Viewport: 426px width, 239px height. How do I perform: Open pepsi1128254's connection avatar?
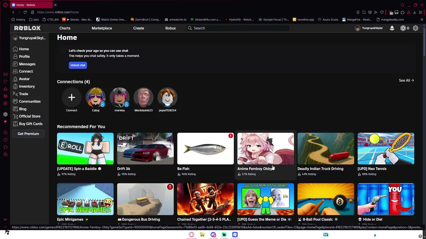click(x=167, y=97)
